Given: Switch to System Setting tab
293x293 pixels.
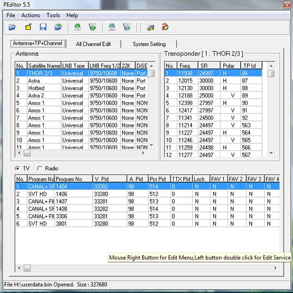Looking at the screenshot, I should click(149, 44).
